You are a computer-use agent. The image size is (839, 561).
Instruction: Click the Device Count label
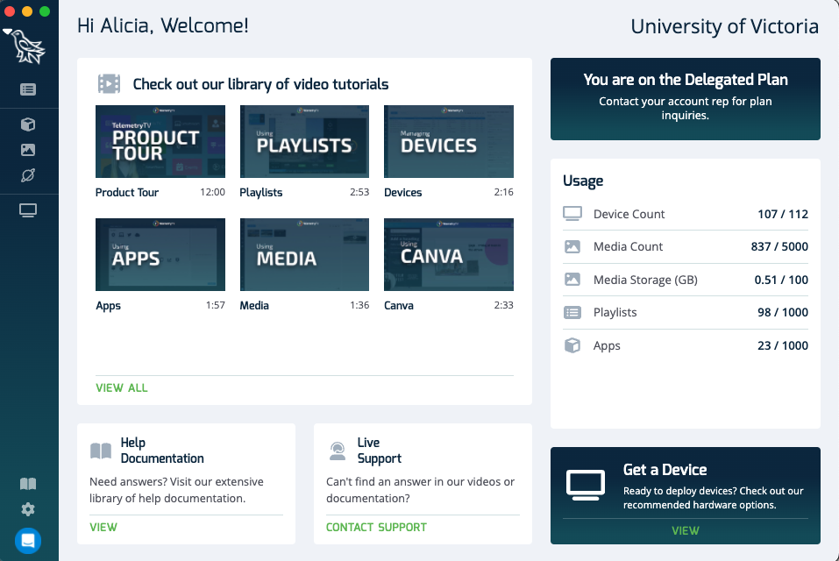[629, 214]
